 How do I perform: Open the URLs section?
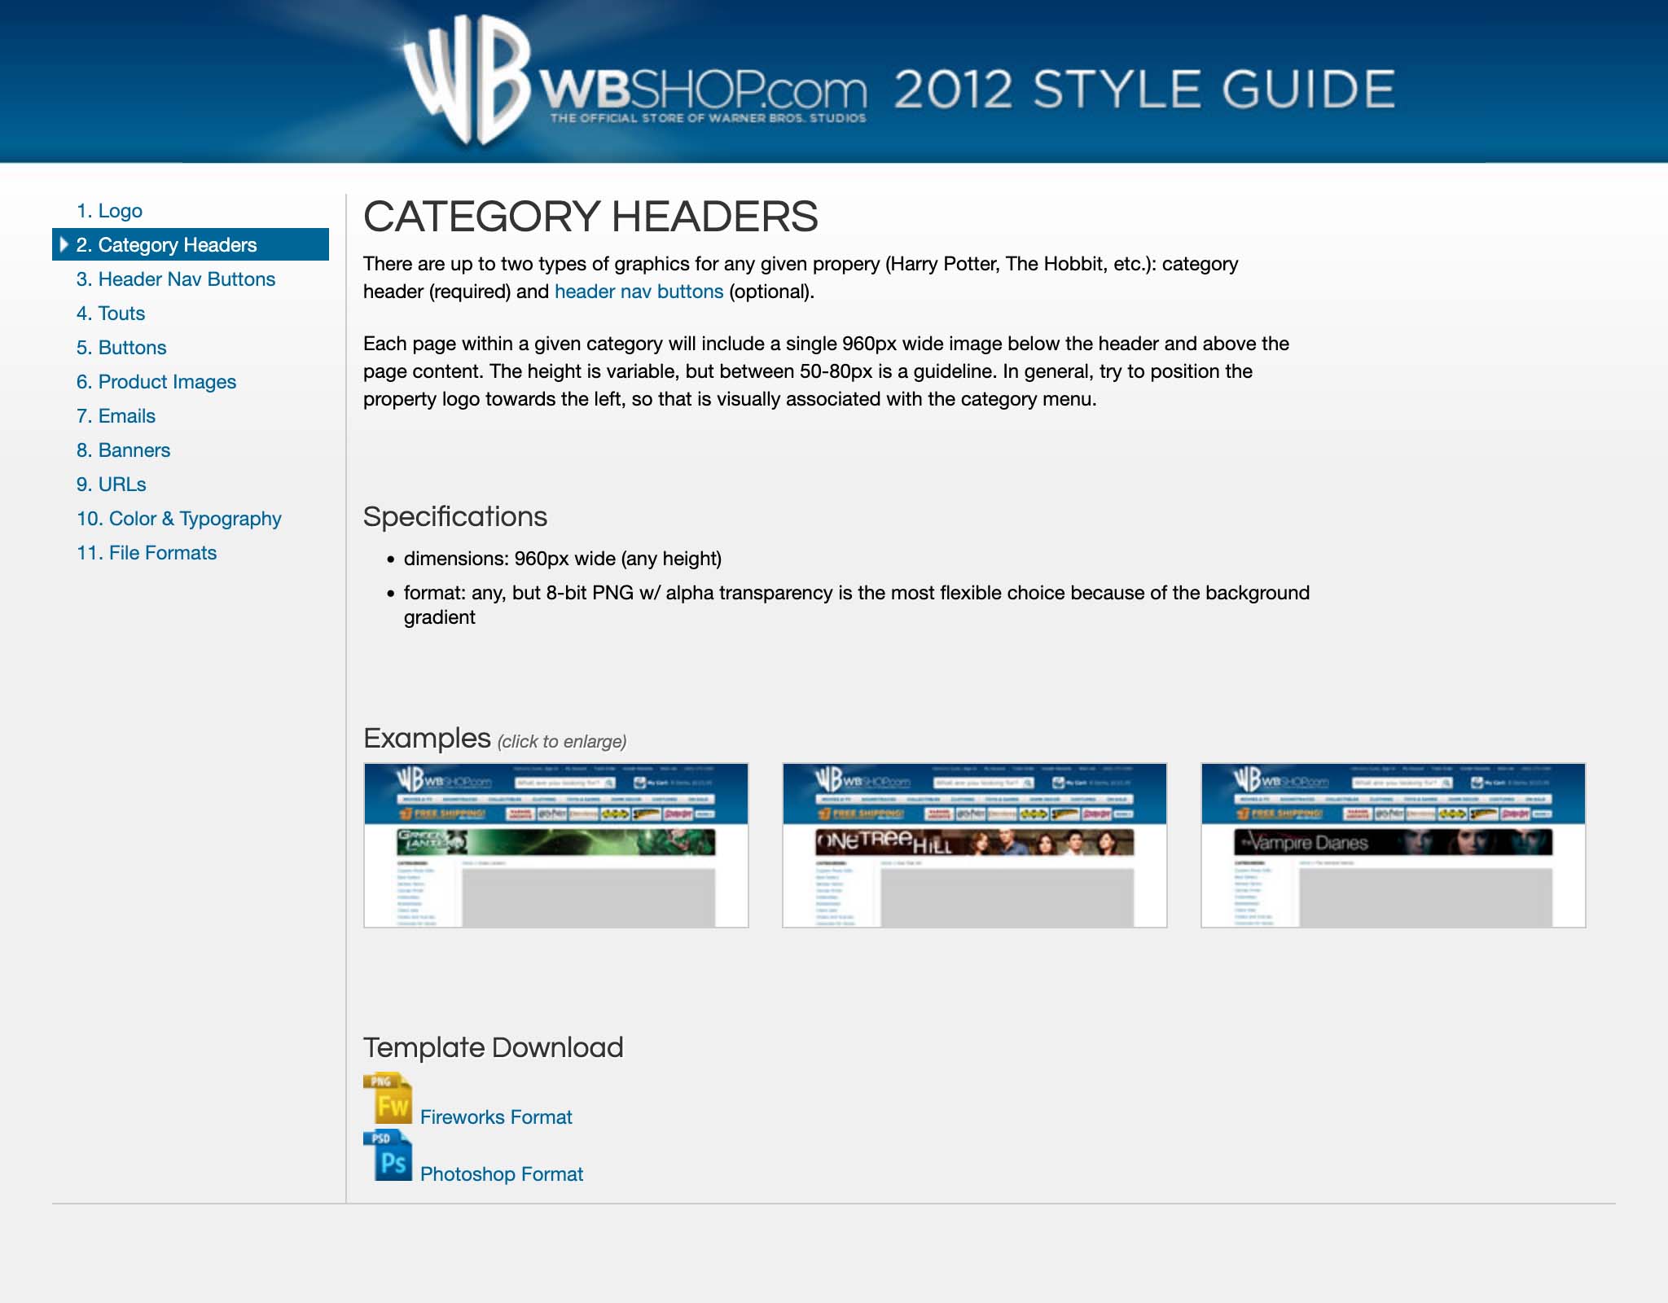click(x=112, y=485)
